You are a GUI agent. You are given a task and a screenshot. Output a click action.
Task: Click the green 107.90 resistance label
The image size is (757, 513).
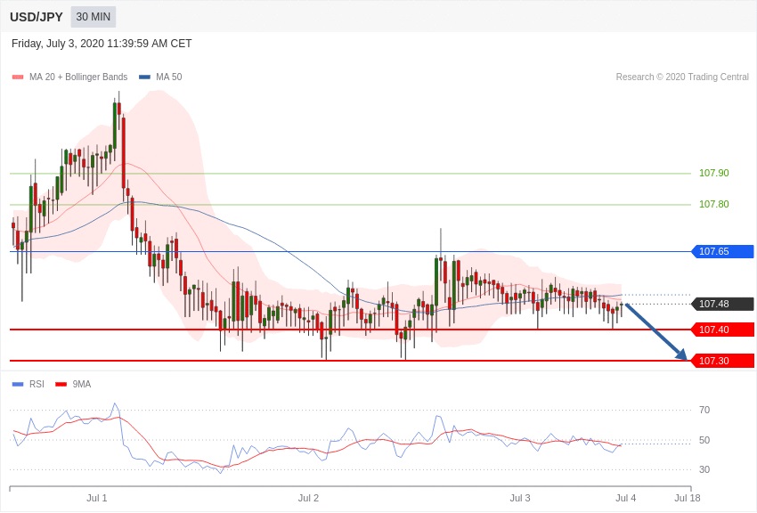[x=713, y=174]
